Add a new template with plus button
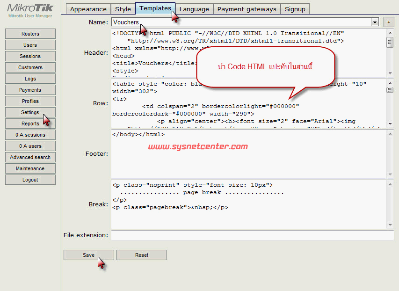 click(389, 22)
